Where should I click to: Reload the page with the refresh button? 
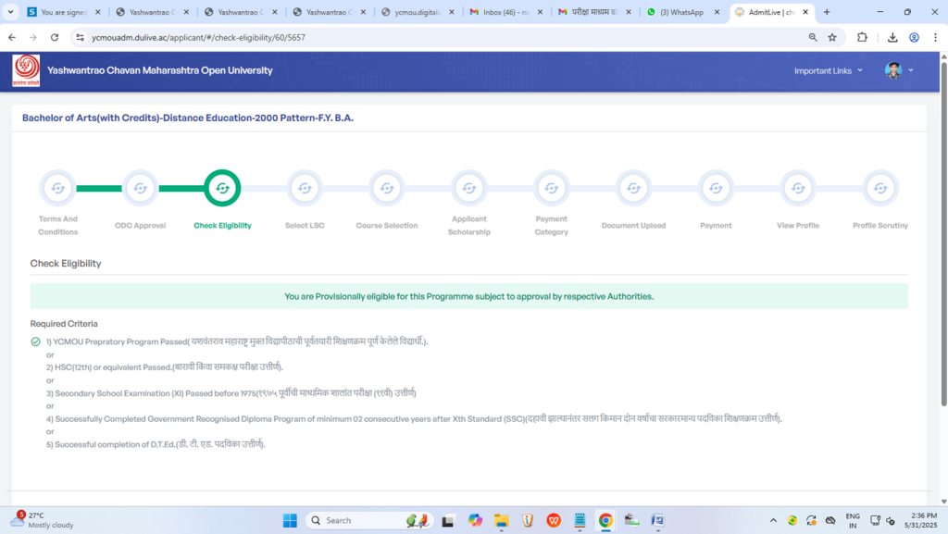pos(55,37)
